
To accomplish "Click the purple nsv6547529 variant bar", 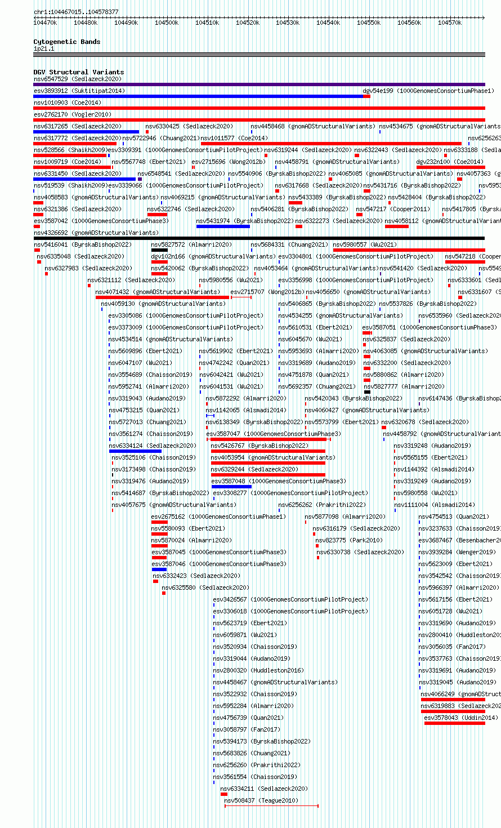I will click(259, 84).
